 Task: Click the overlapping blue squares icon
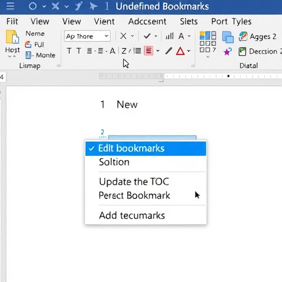pyautogui.click(x=228, y=37)
